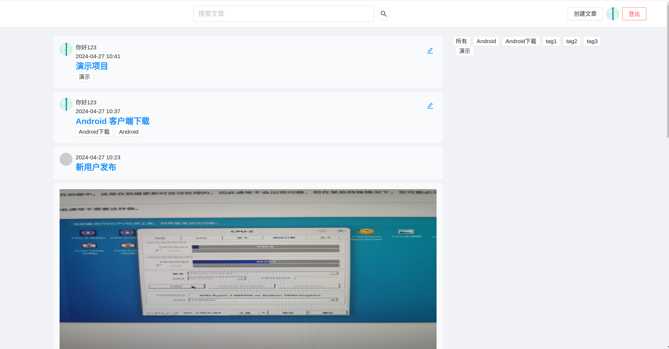
Task: Open the Android 客户端下载 article link
Action: [x=112, y=121]
